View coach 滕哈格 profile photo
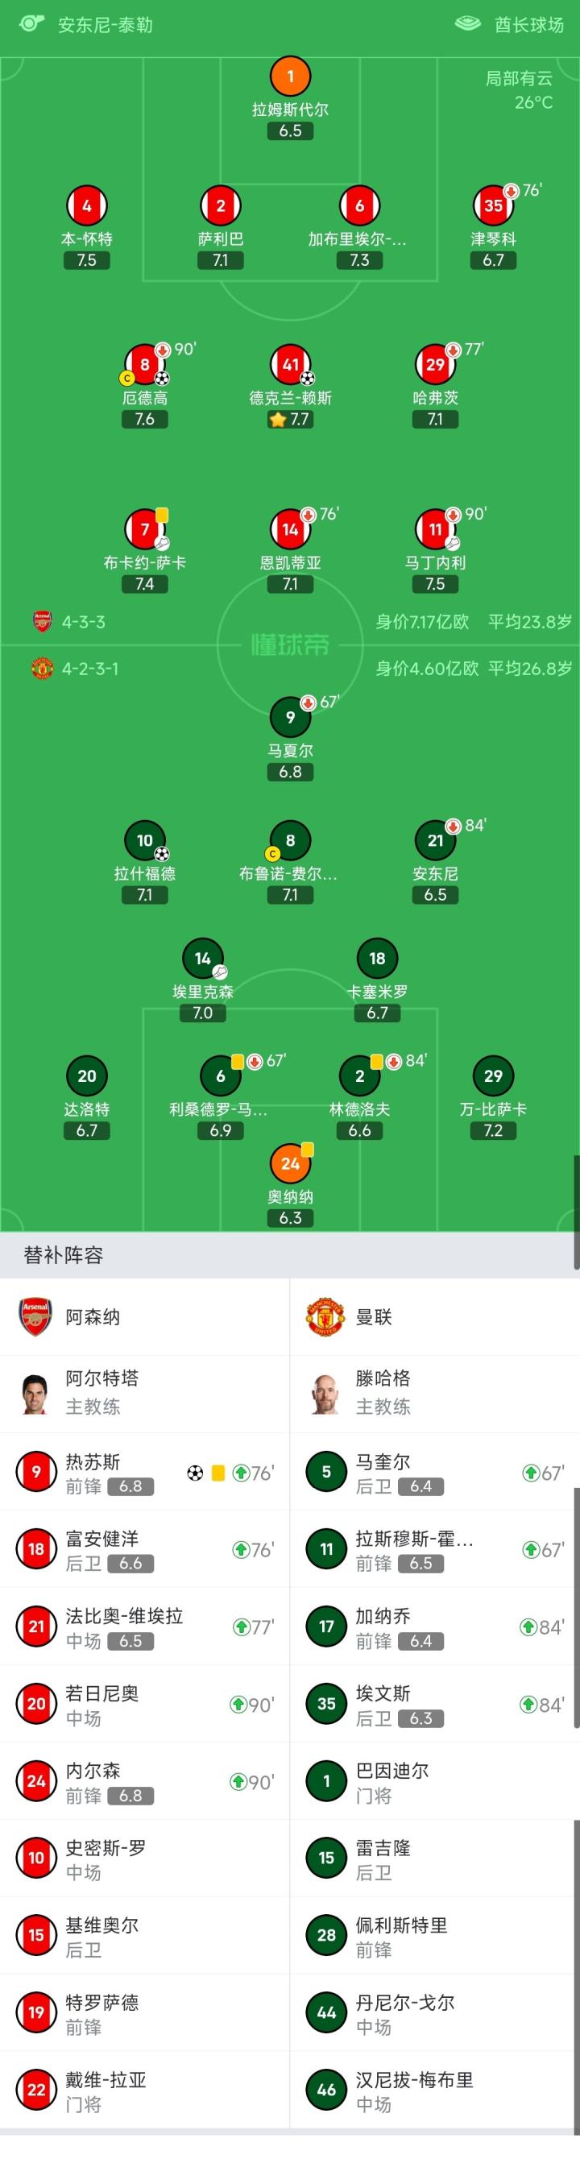580x2159 pixels. pyautogui.click(x=325, y=1394)
